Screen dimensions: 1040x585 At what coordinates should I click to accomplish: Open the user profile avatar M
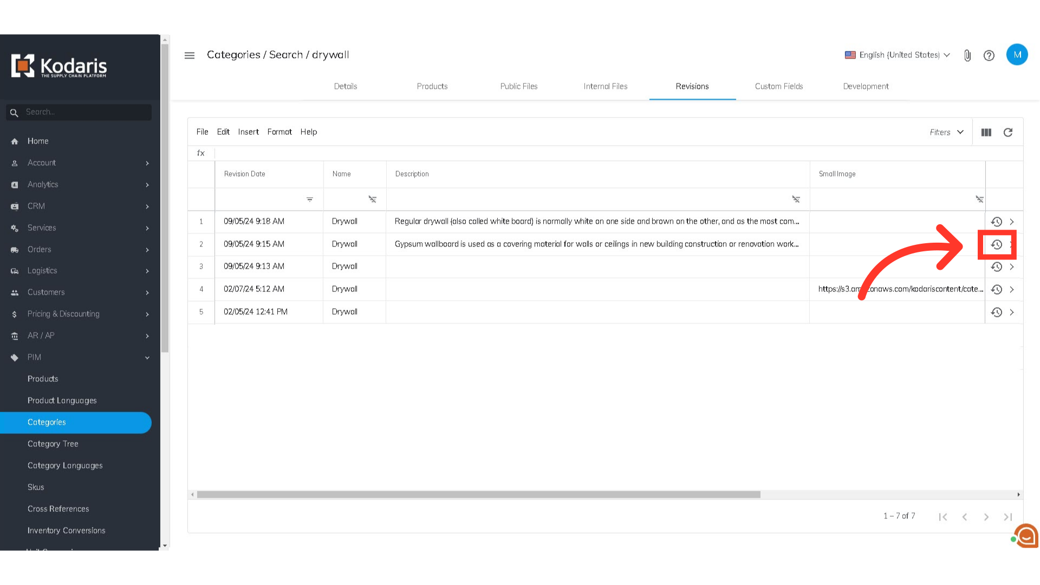[x=1017, y=55]
